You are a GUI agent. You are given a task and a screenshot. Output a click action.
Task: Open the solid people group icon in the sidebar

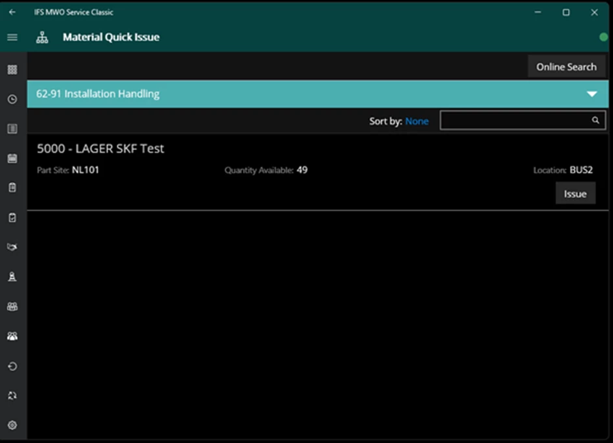(12, 336)
